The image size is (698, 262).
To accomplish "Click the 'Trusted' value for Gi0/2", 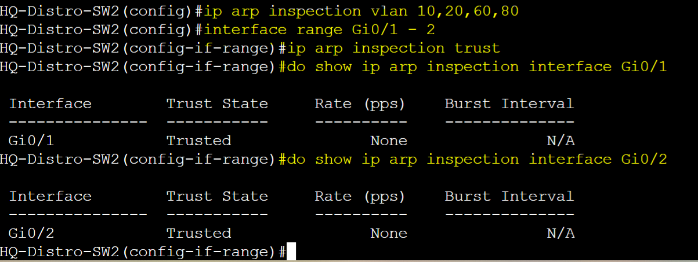I will (x=198, y=233).
